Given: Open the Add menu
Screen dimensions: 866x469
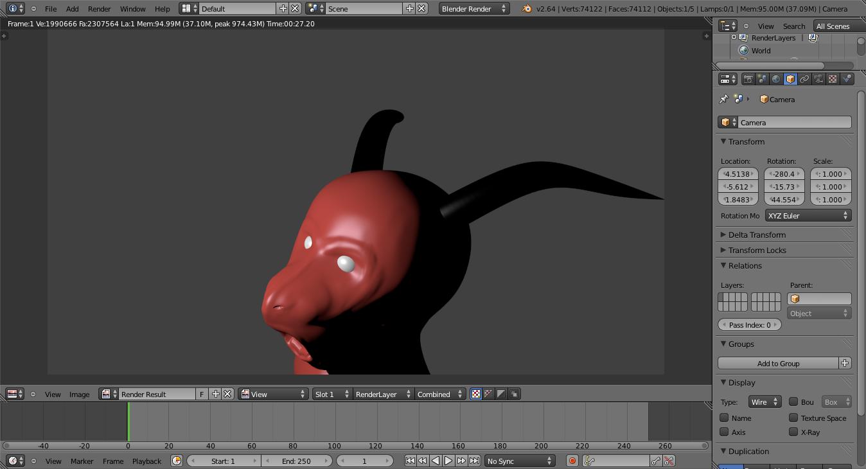Looking at the screenshot, I should (x=73, y=8).
